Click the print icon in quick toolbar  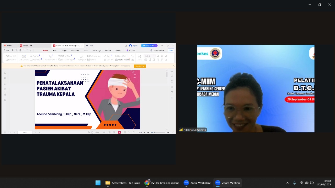click(20, 50)
